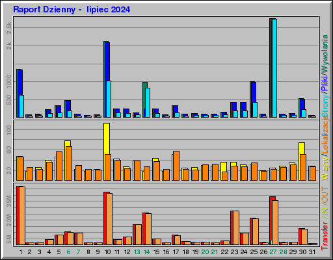
Task: Click day label 1 on the x-axis
Action: coord(21,252)
